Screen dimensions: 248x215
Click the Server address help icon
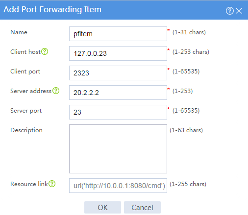click(x=56, y=91)
